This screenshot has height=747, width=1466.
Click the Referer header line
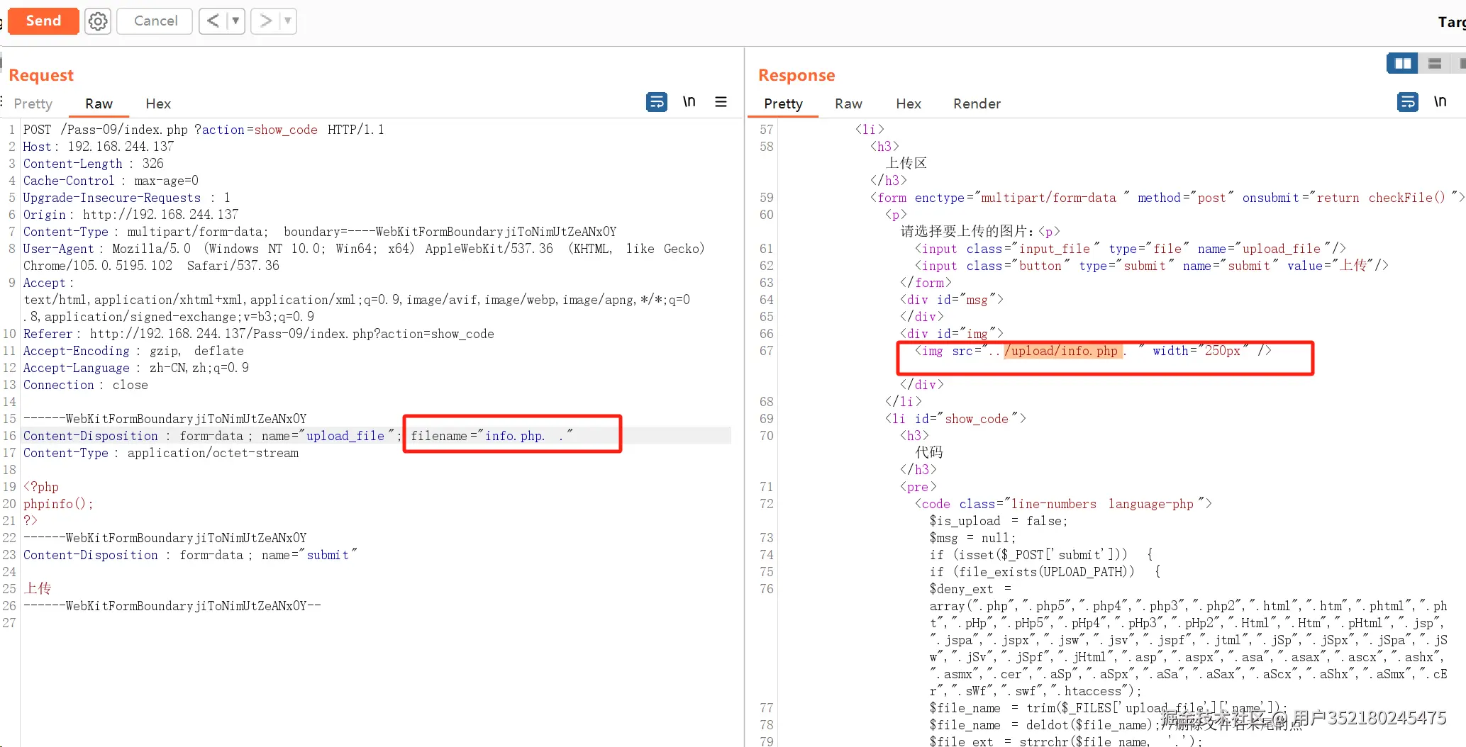259,334
